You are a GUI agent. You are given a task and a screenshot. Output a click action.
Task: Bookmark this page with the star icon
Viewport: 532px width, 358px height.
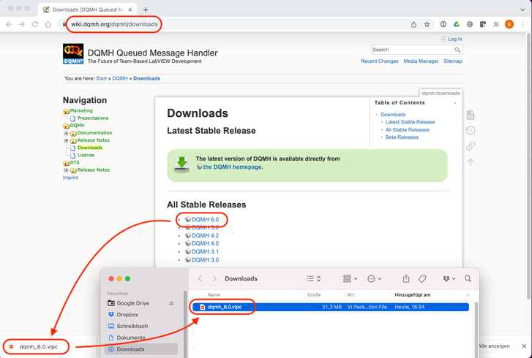pyautogui.click(x=427, y=24)
